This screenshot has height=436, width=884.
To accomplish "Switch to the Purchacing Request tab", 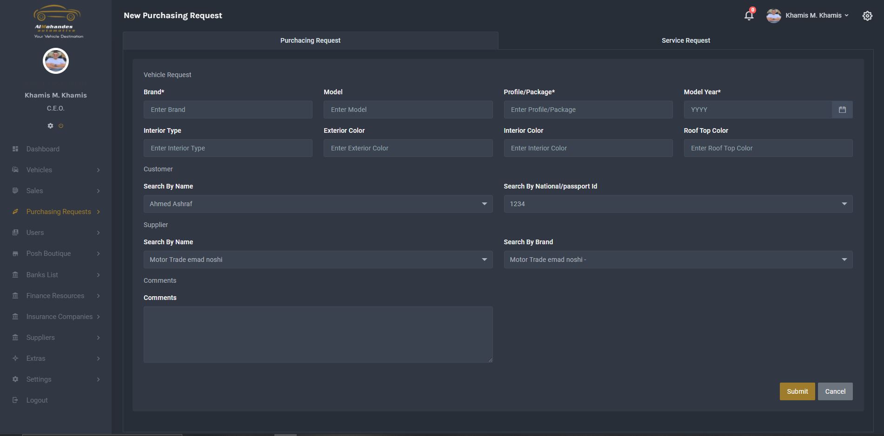I will [x=310, y=40].
